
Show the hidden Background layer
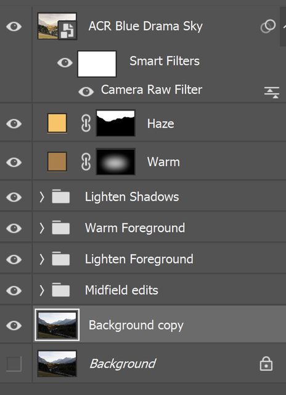pyautogui.click(x=14, y=364)
